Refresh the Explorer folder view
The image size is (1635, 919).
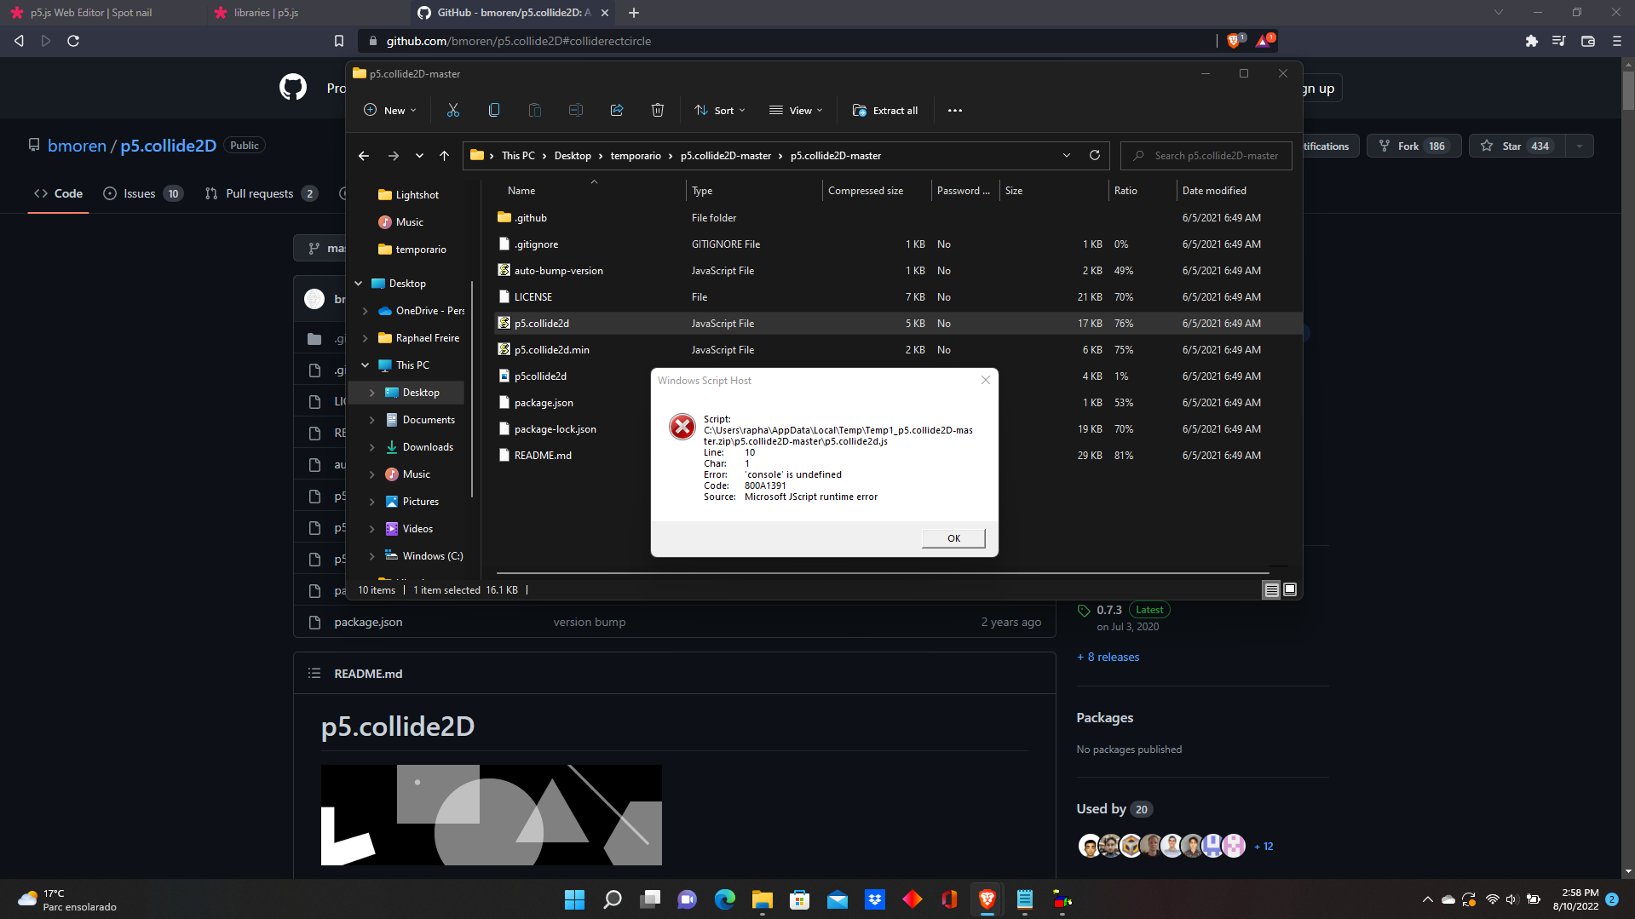[1095, 155]
